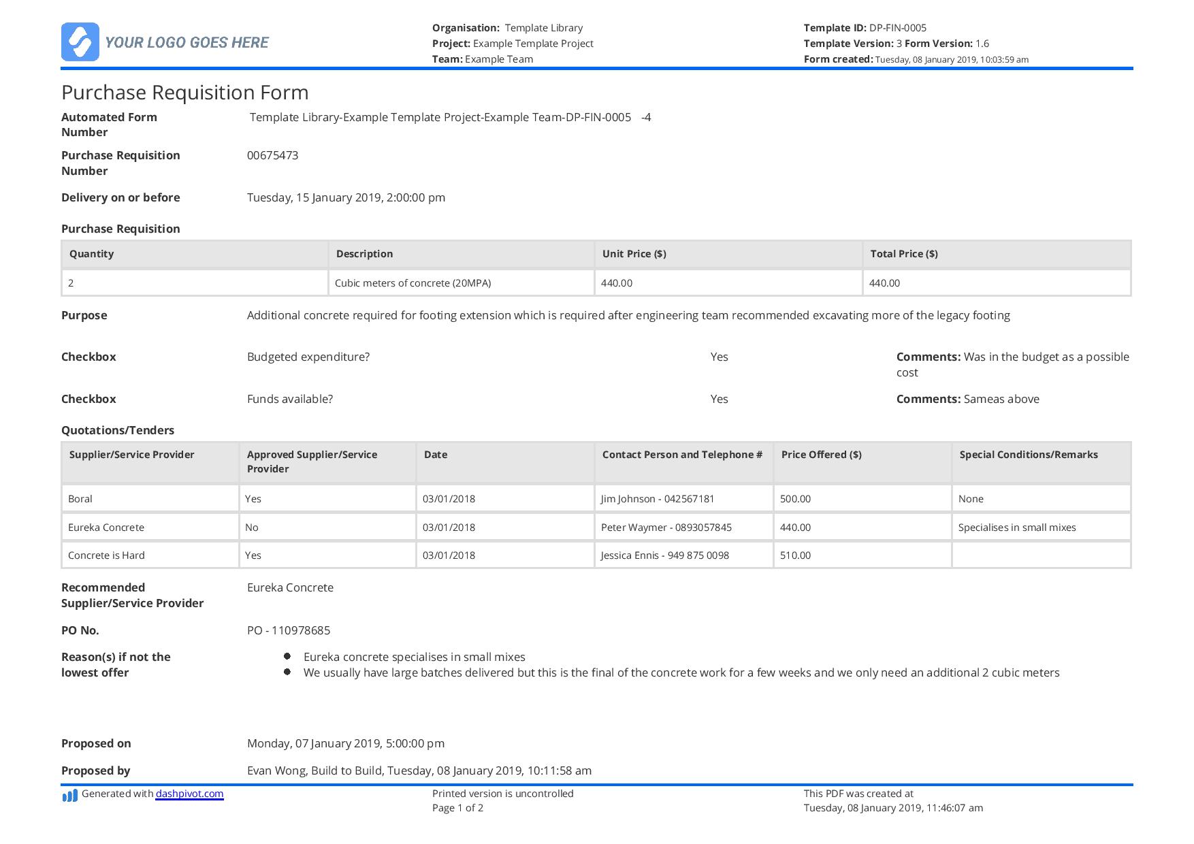The width and height of the screenshot is (1194, 844).
Task: Click 'Yes' approval for Boral supplier row
Action: (x=253, y=498)
